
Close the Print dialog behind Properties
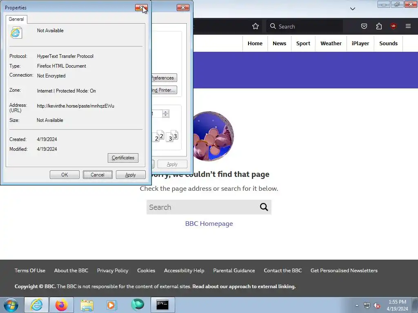tap(183, 7)
